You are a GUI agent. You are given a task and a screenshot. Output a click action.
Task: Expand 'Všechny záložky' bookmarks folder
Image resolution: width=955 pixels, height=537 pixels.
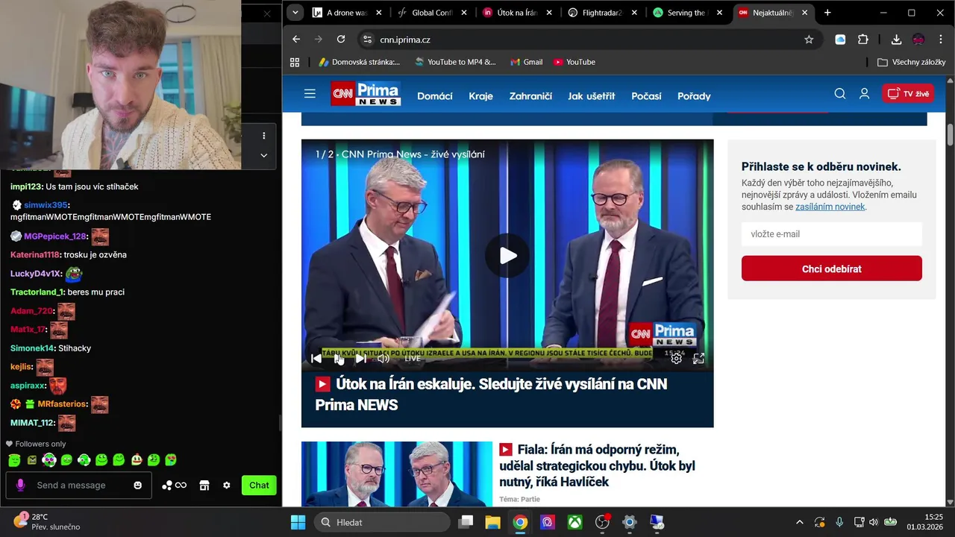912,62
